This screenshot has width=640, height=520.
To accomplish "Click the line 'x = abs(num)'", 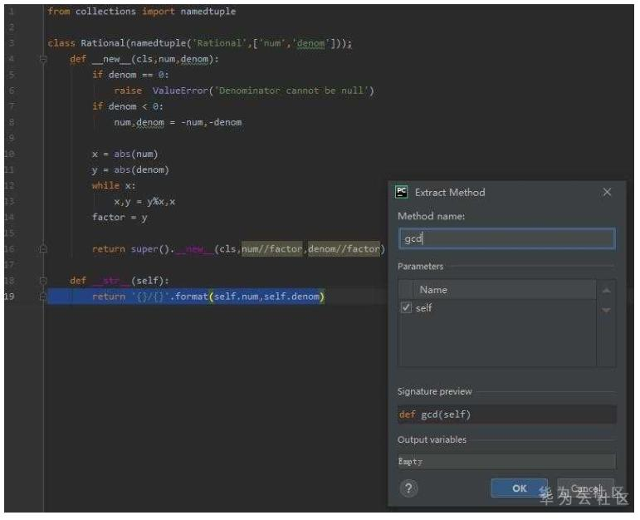I will point(125,154).
